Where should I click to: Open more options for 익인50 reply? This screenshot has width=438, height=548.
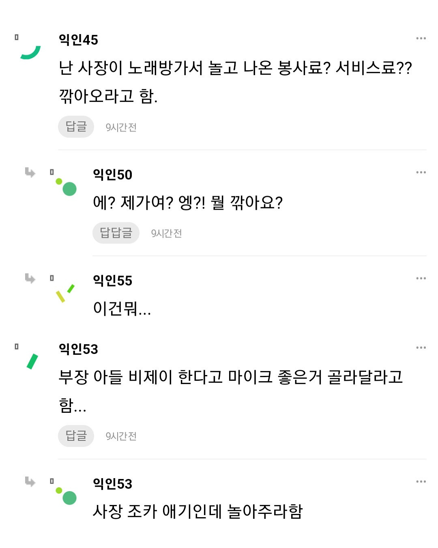point(421,173)
